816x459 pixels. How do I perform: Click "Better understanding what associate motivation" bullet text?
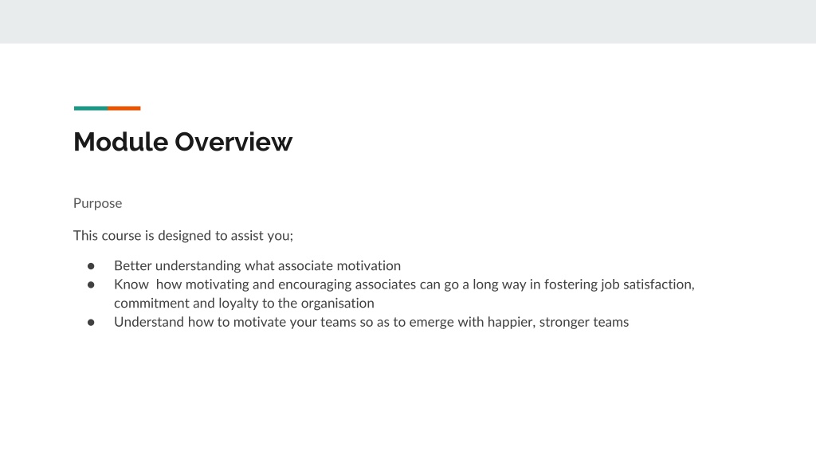pos(257,265)
